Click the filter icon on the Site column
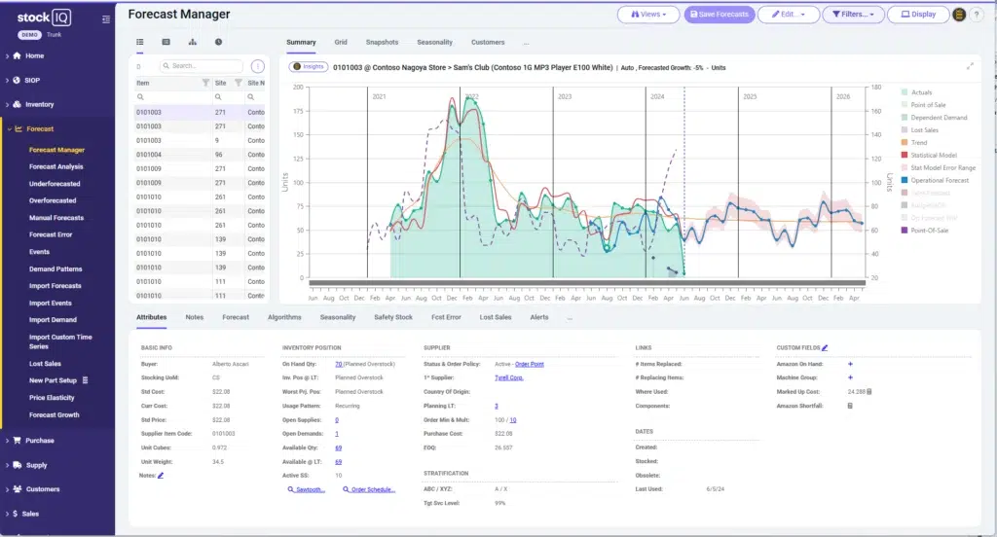 tap(239, 83)
